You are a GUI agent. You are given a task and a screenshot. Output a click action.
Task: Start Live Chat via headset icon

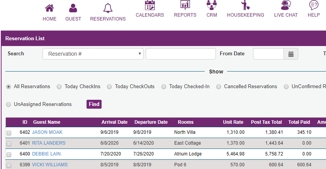click(x=286, y=5)
